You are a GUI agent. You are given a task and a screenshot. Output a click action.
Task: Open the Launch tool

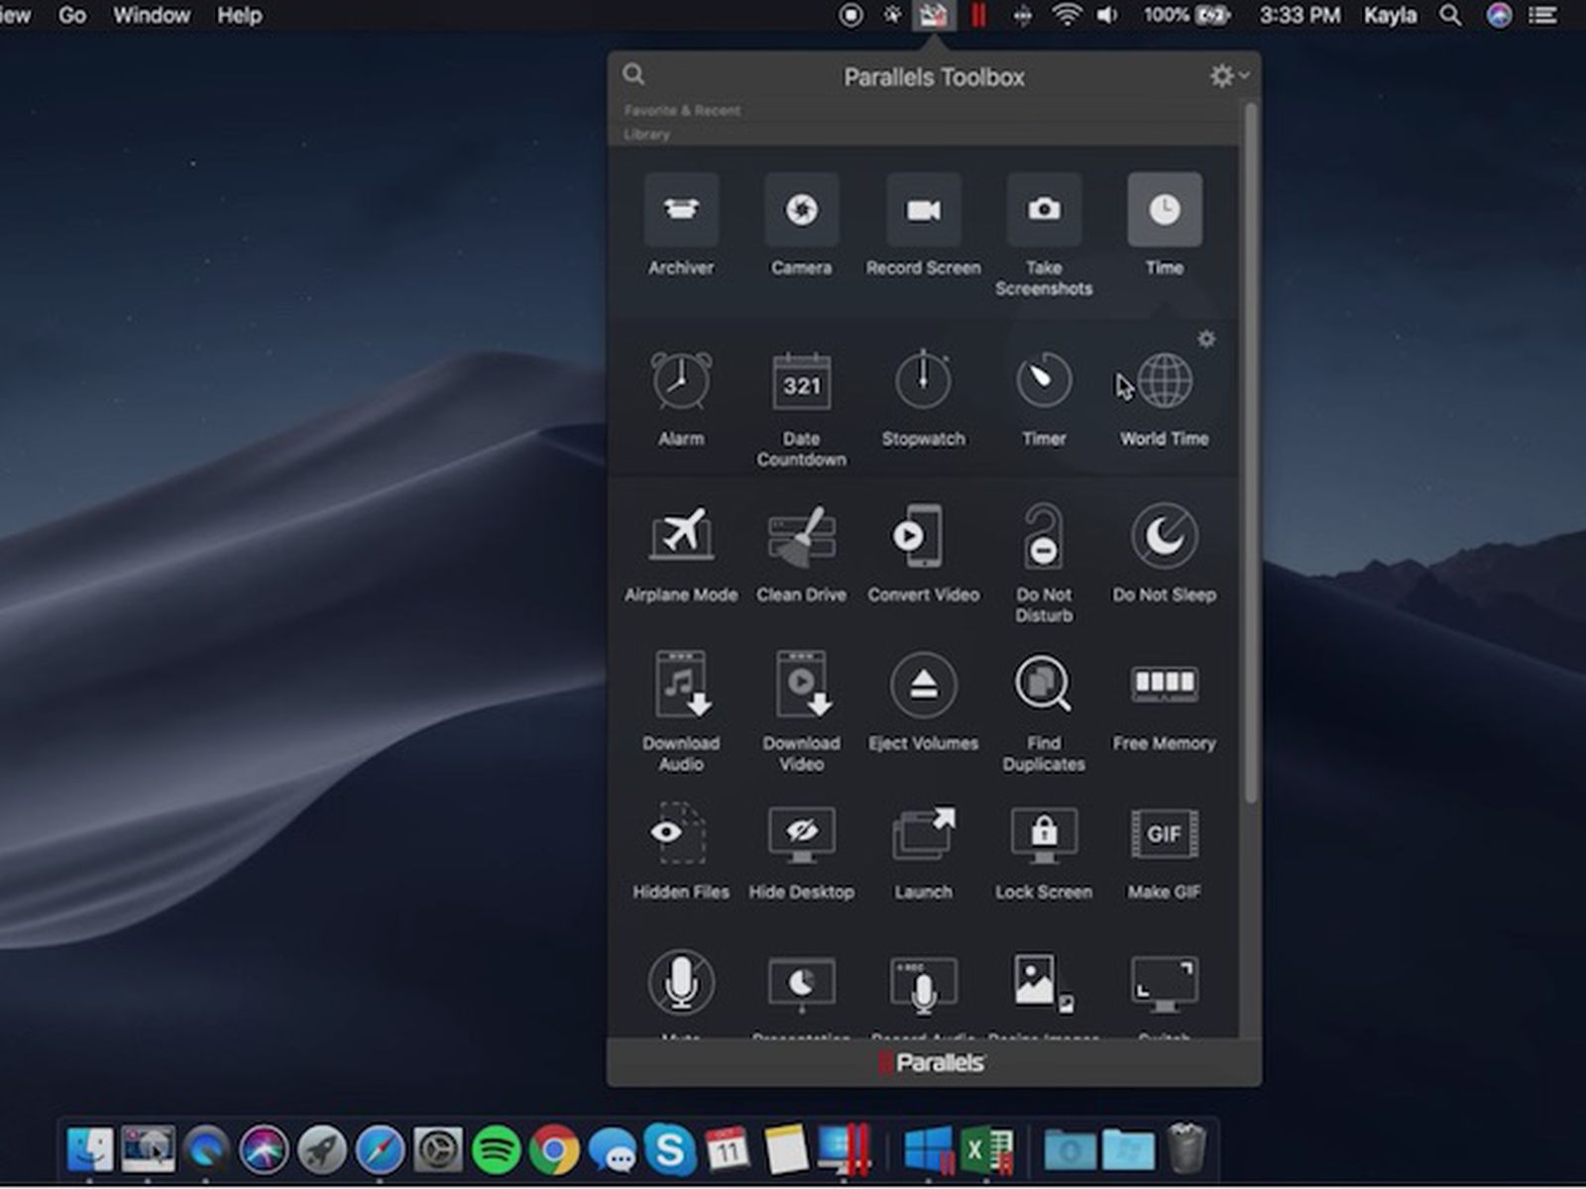tap(923, 832)
